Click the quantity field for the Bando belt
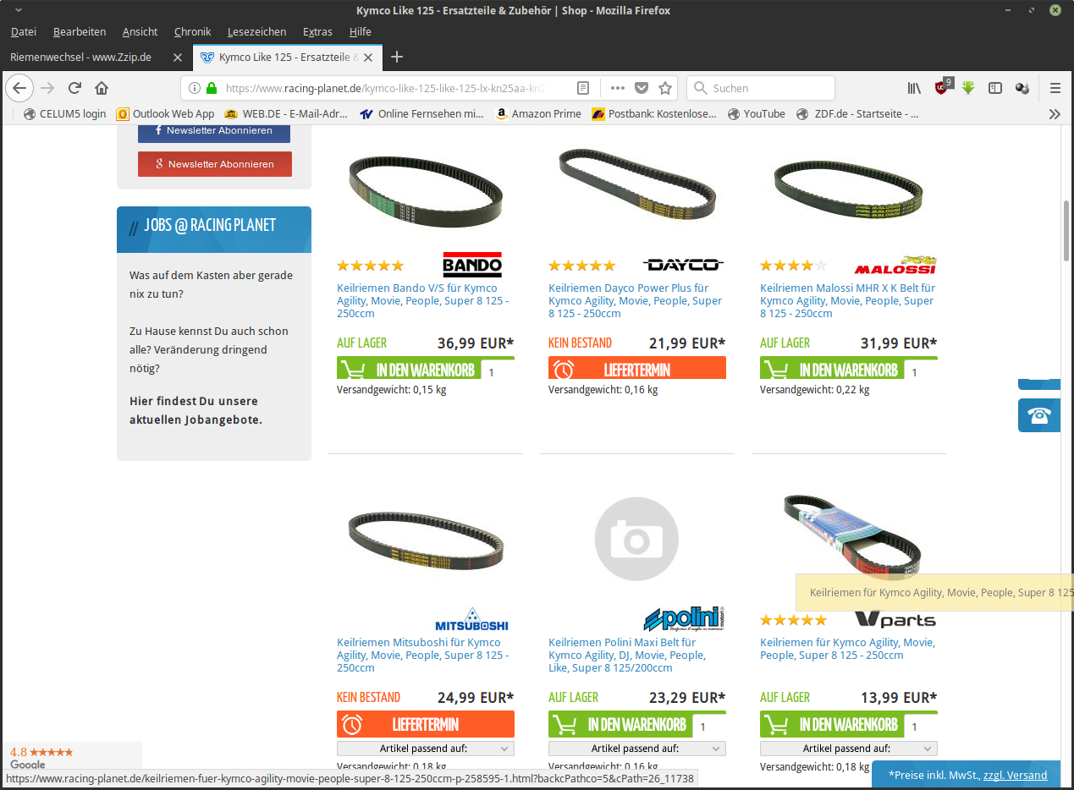The height and width of the screenshot is (790, 1074). pos(498,371)
